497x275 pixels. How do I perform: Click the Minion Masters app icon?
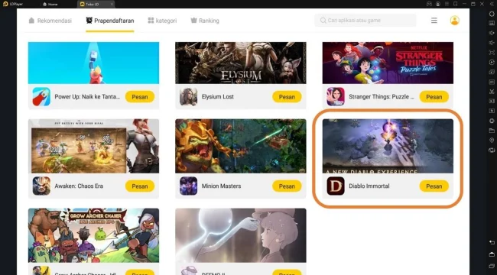(188, 186)
